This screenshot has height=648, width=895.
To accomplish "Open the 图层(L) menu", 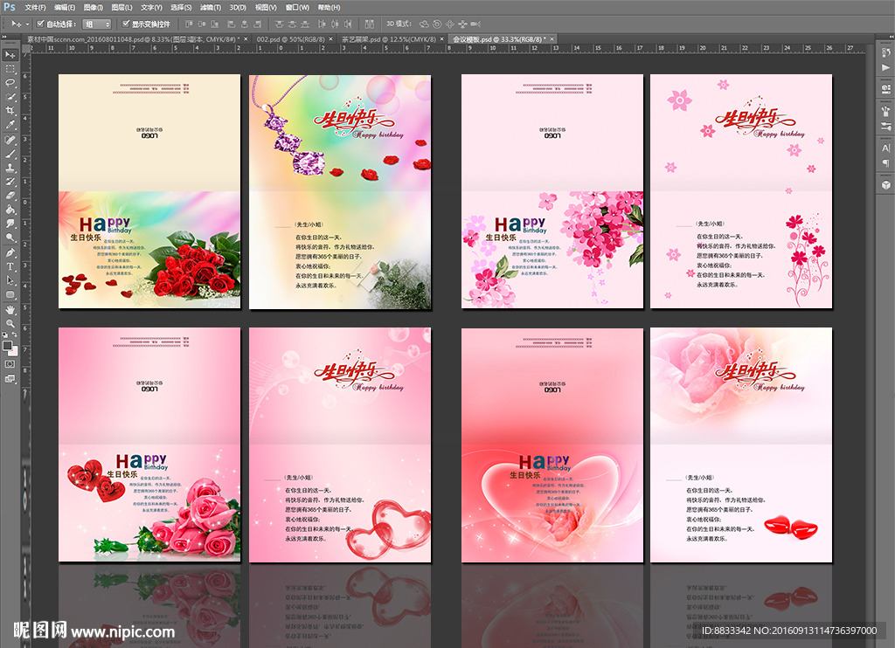I will click(x=120, y=7).
